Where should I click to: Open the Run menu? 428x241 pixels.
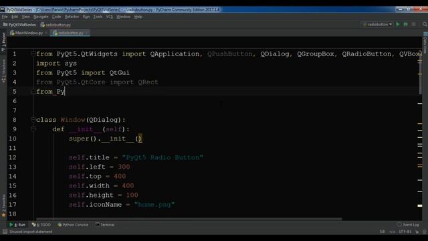(86, 17)
